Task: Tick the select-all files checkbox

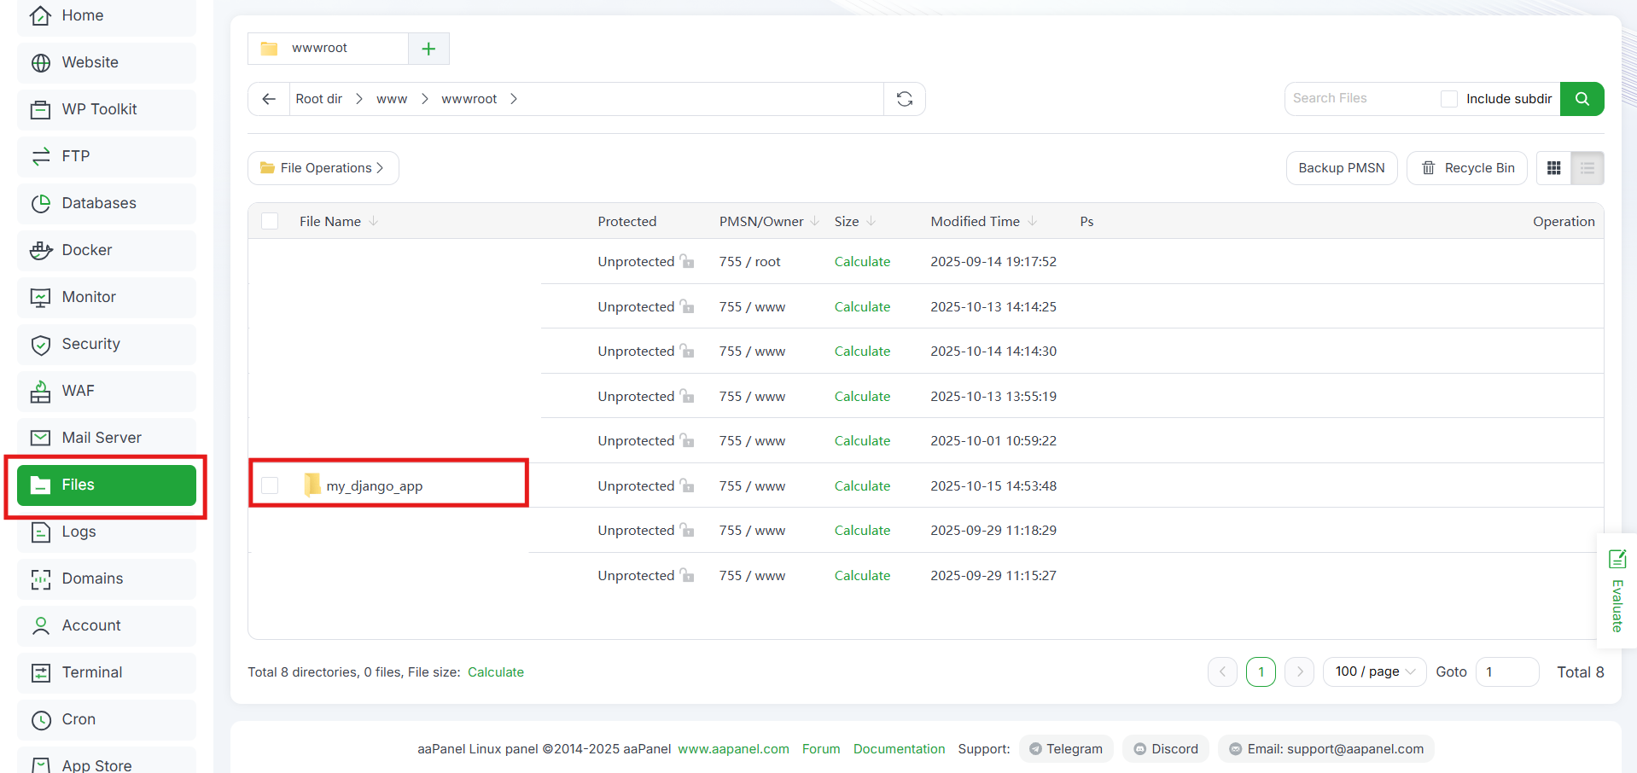Action: coord(270,221)
